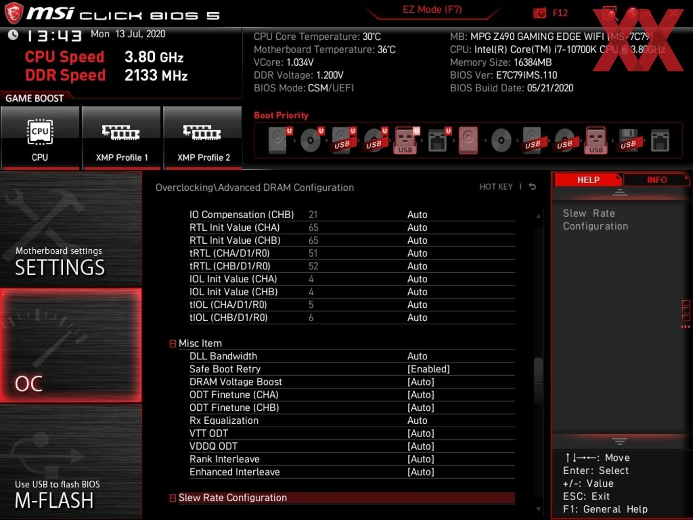Select the UEFI USB optical drive boot icon
Image resolution: width=693 pixels, height=520 pixels.
[x=376, y=141]
